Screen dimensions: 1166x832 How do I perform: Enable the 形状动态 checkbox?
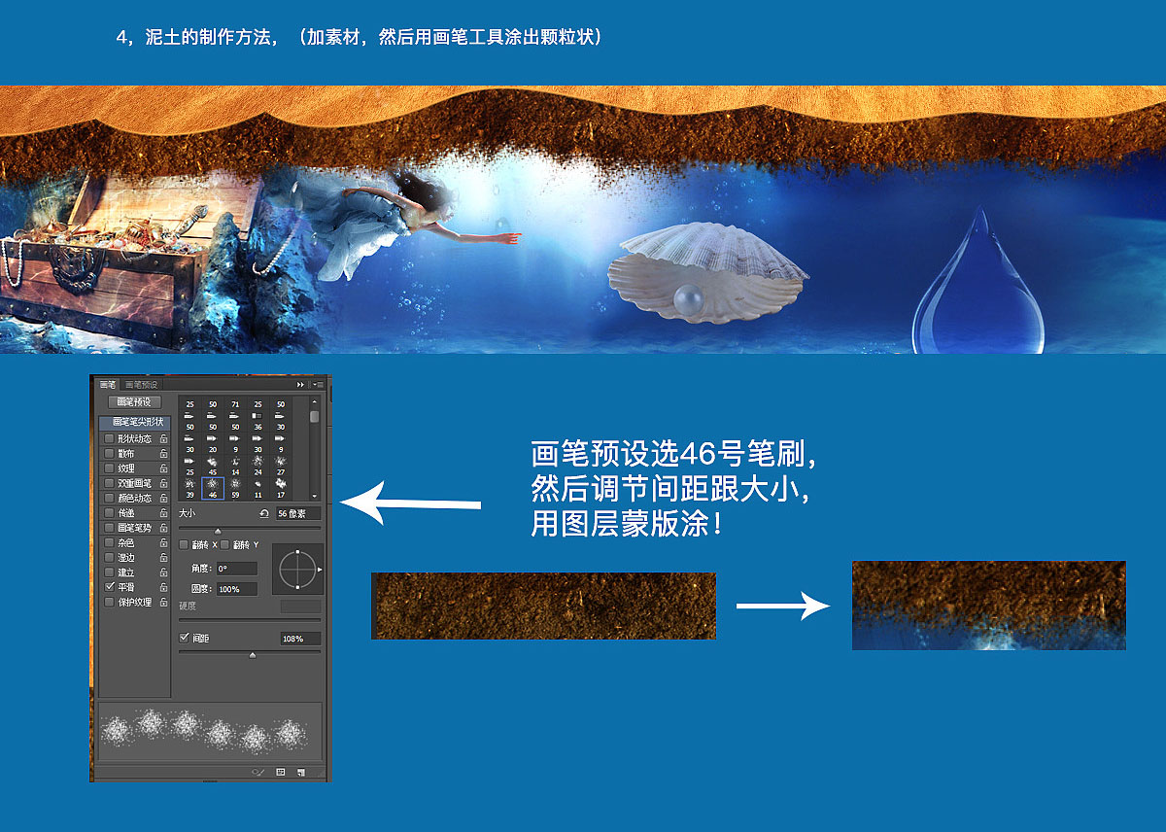coord(109,438)
